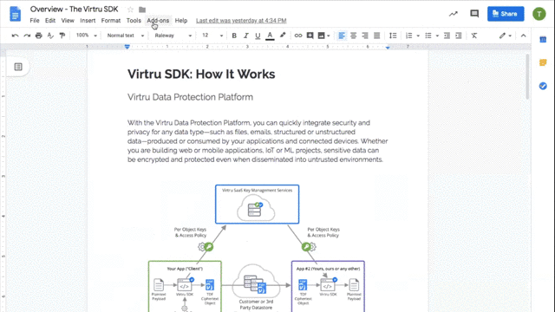Open the Insert menu
This screenshot has width=555, height=312.
coord(88,21)
